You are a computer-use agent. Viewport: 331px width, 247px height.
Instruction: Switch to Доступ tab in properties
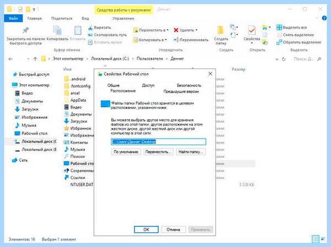click(x=148, y=85)
